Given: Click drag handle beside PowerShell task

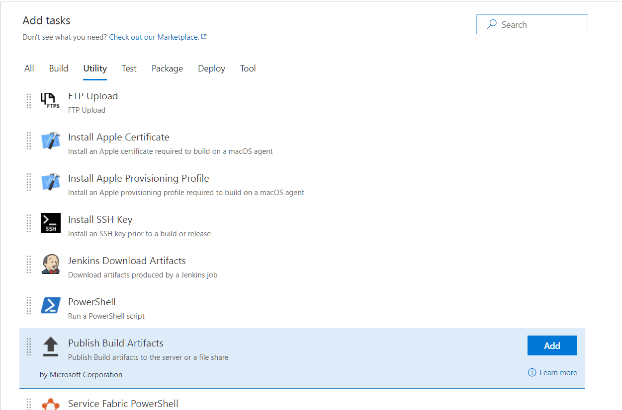Looking at the screenshot, I should pos(29,306).
